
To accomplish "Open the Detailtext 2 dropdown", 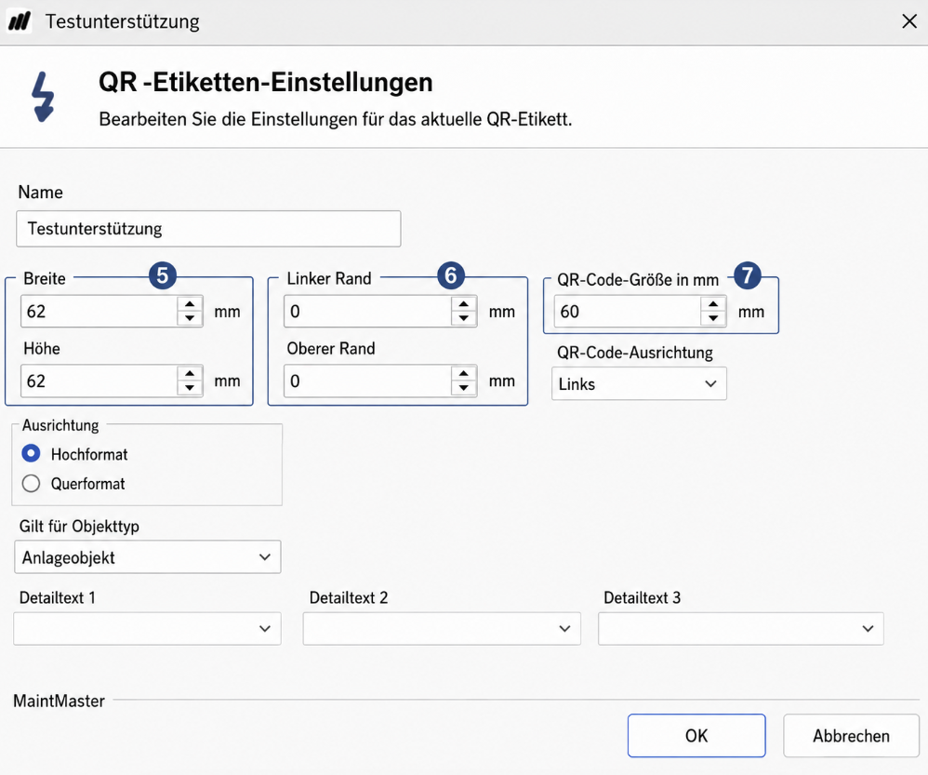I will (x=442, y=628).
